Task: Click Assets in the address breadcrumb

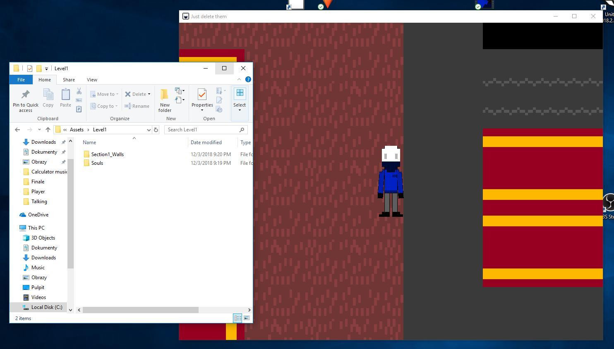Action: tap(77, 130)
